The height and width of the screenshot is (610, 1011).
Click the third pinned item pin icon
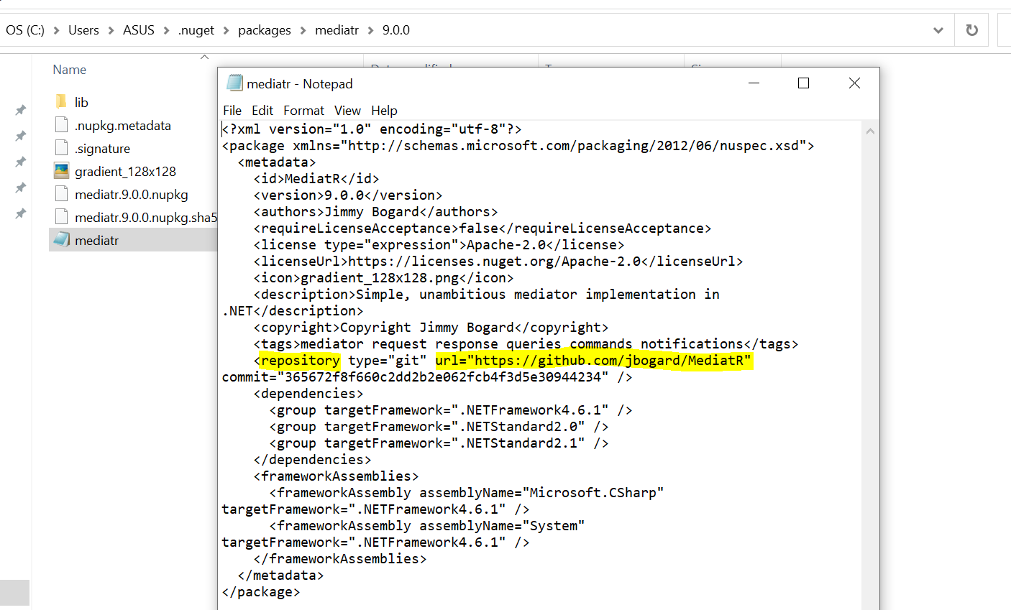click(x=21, y=162)
